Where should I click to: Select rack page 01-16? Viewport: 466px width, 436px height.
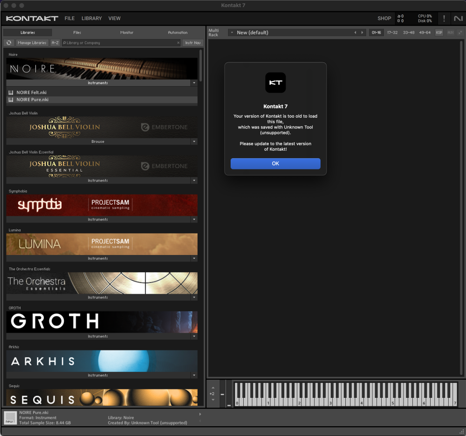(376, 33)
